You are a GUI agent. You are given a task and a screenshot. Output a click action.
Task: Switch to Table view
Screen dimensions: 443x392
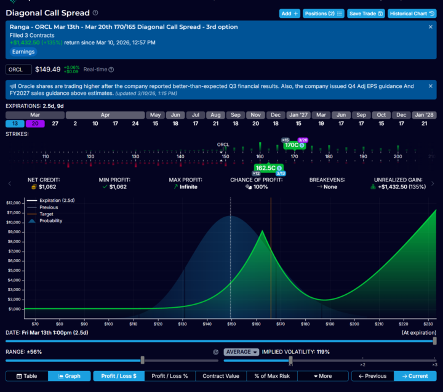point(27,376)
